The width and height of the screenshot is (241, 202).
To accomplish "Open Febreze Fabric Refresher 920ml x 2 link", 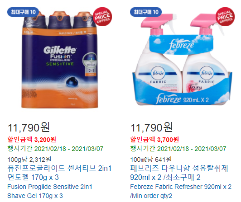I will point(181,191).
